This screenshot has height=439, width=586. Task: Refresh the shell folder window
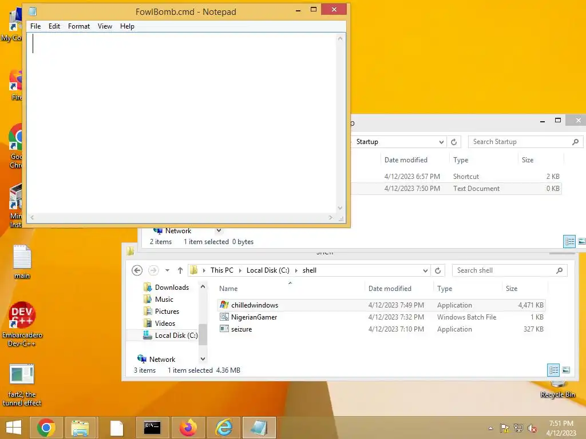(438, 270)
